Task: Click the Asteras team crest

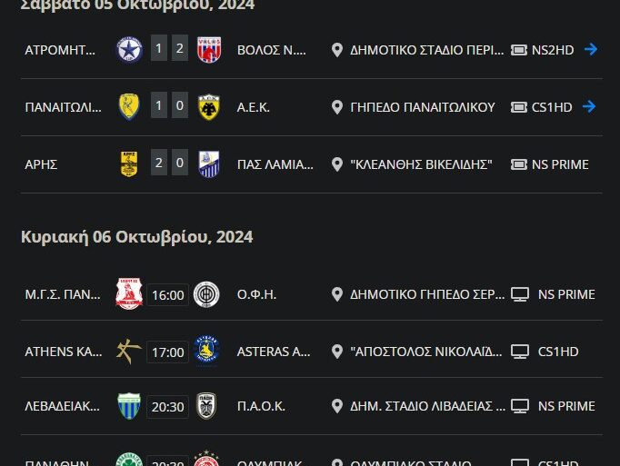Action: click(206, 351)
